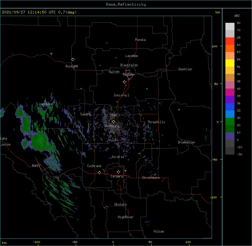Click the dBZ legend heading
The width and height of the screenshot is (252, 246).
click(237, 15)
